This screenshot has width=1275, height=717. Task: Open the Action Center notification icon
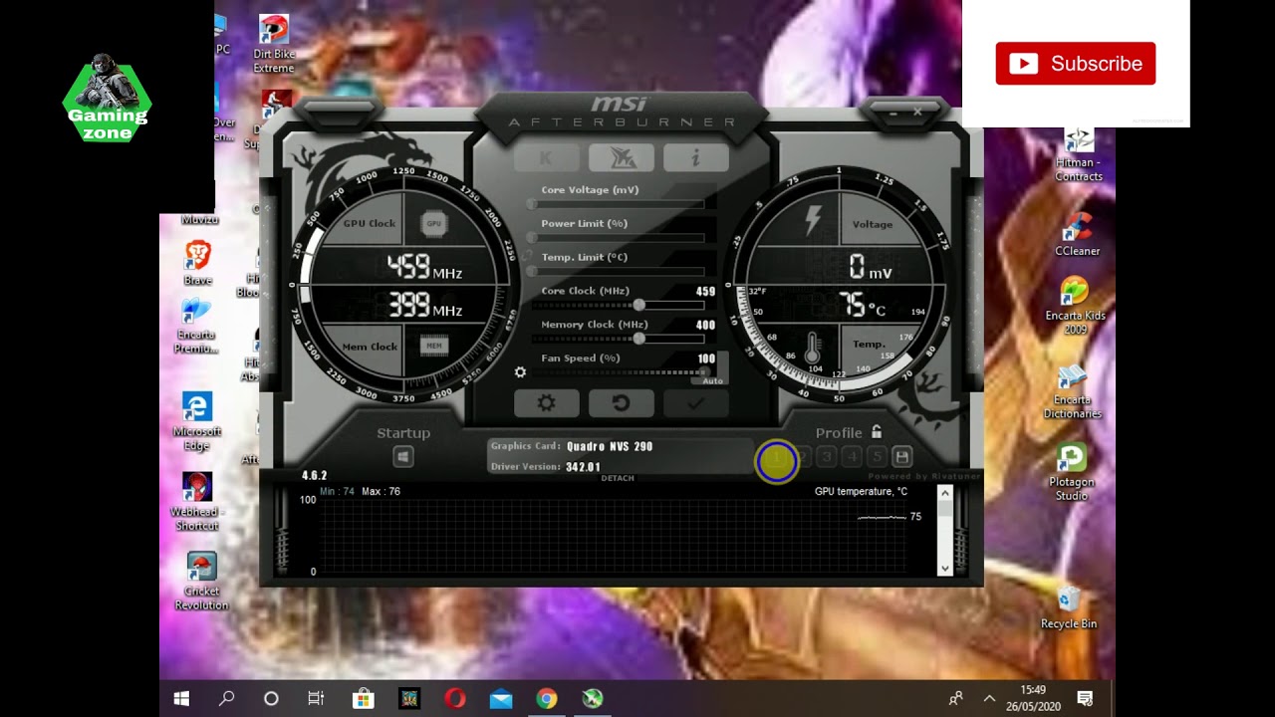coord(1085,698)
